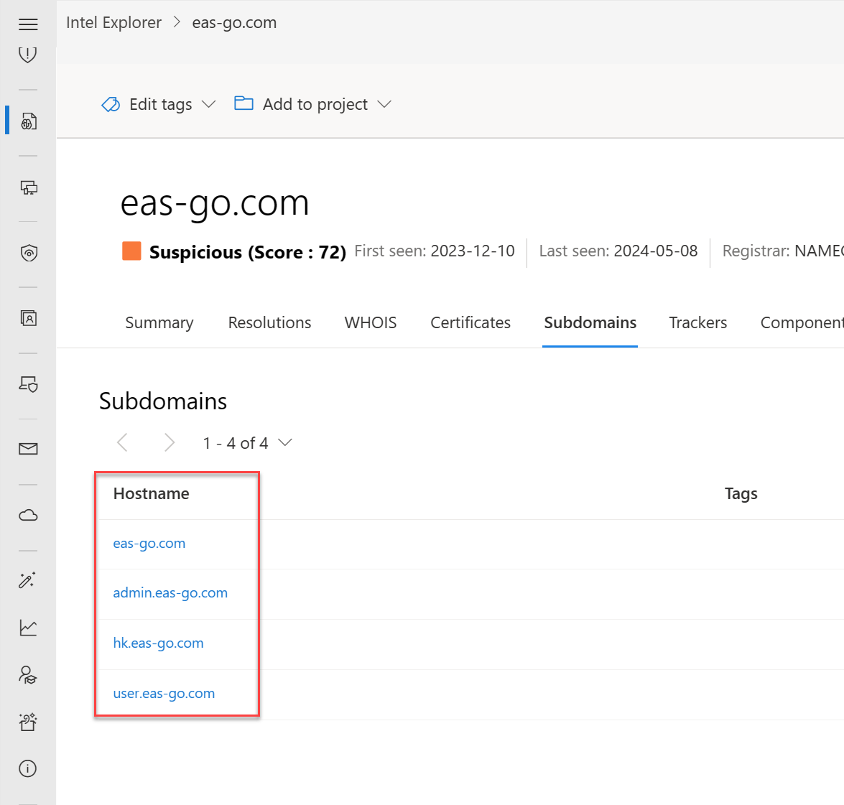Open the eas-go.com hostname link
This screenshot has width=844, height=805.
tap(149, 544)
